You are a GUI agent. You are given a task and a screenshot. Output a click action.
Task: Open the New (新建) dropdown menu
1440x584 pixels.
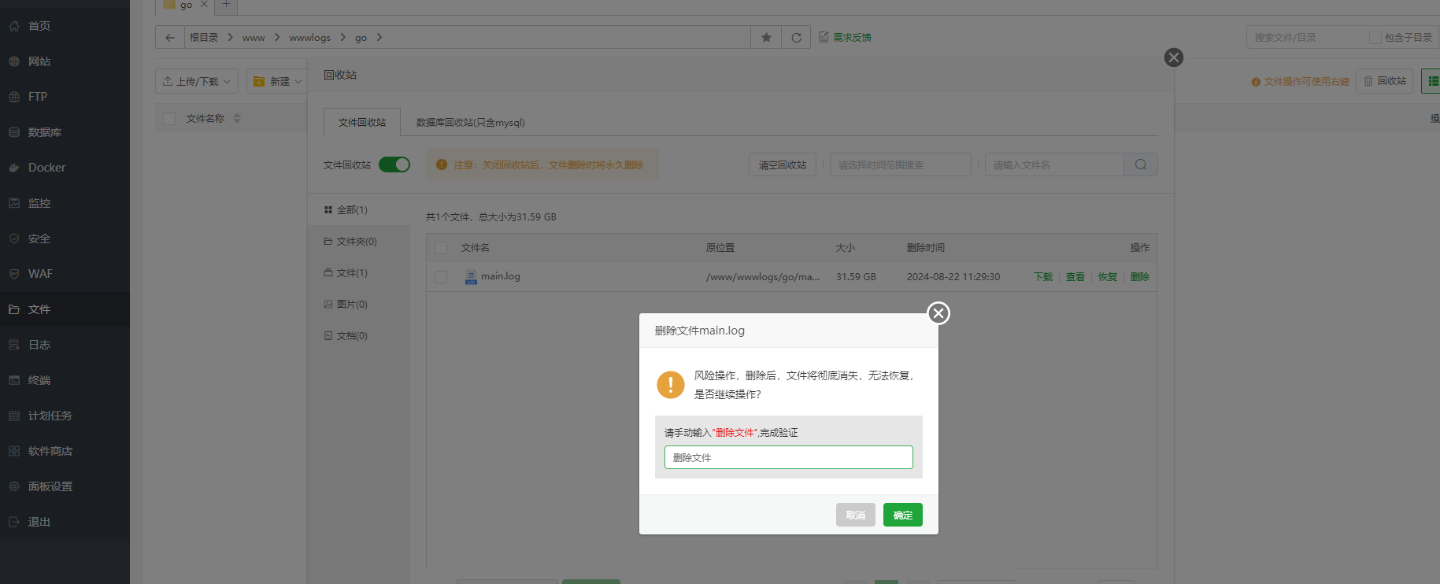point(277,81)
